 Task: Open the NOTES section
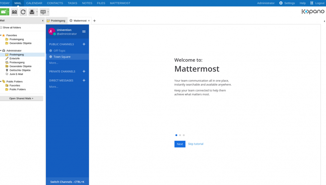[87, 3]
